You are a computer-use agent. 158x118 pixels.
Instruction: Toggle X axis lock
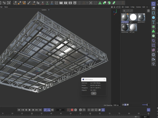point(43,3)
